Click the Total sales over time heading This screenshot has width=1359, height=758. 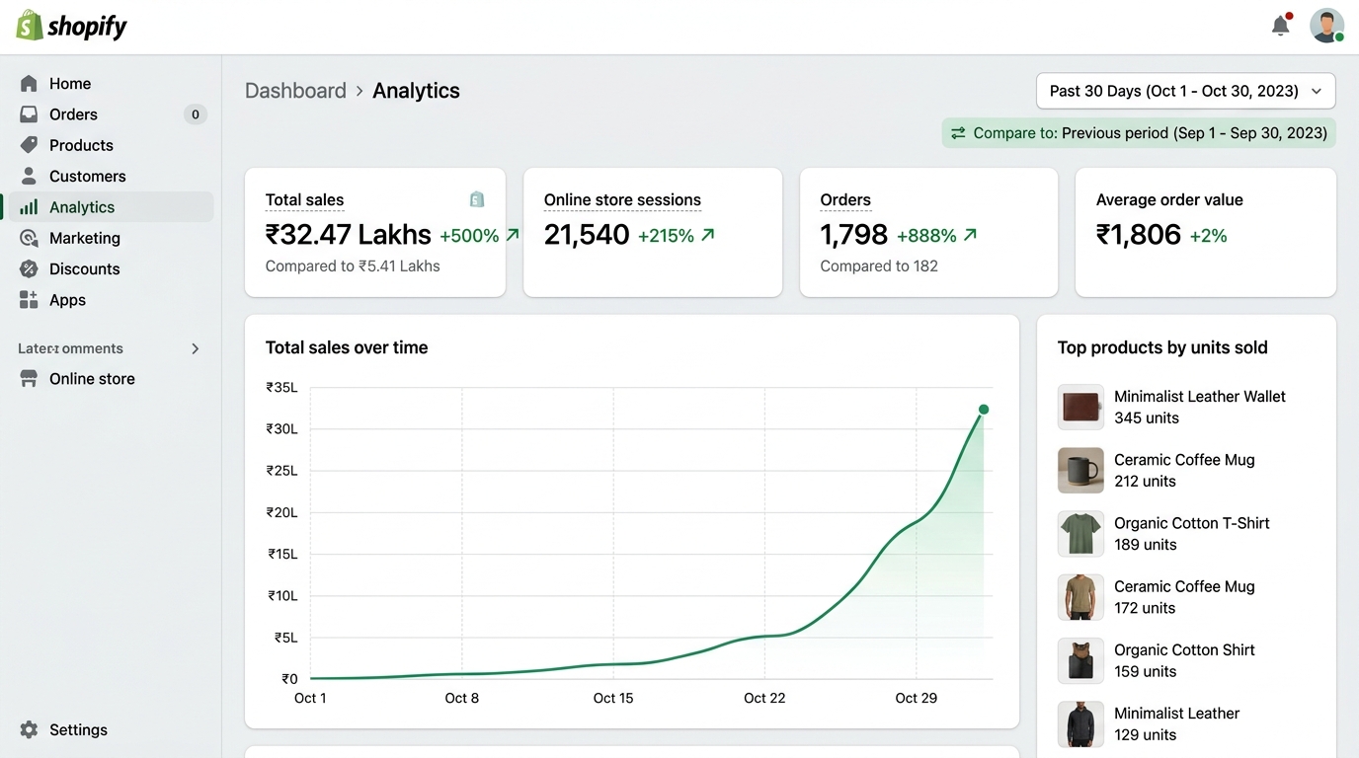(x=347, y=347)
